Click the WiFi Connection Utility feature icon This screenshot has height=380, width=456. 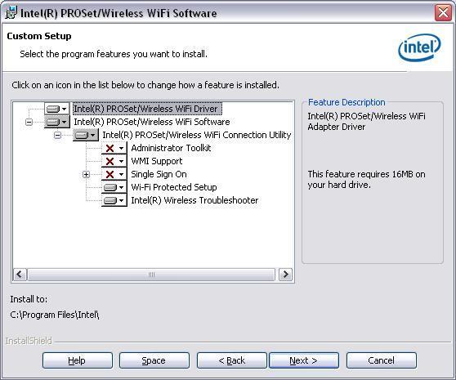[86, 135]
